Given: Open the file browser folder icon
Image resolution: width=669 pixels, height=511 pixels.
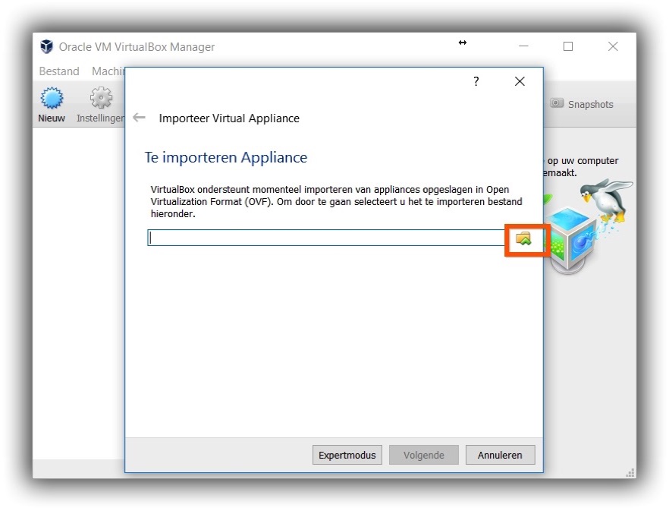Looking at the screenshot, I should (523, 239).
